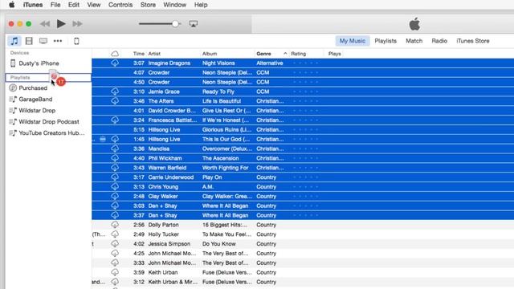The height and width of the screenshot is (289, 514).
Task: Adjust the volume slider knob
Action: point(175,23)
